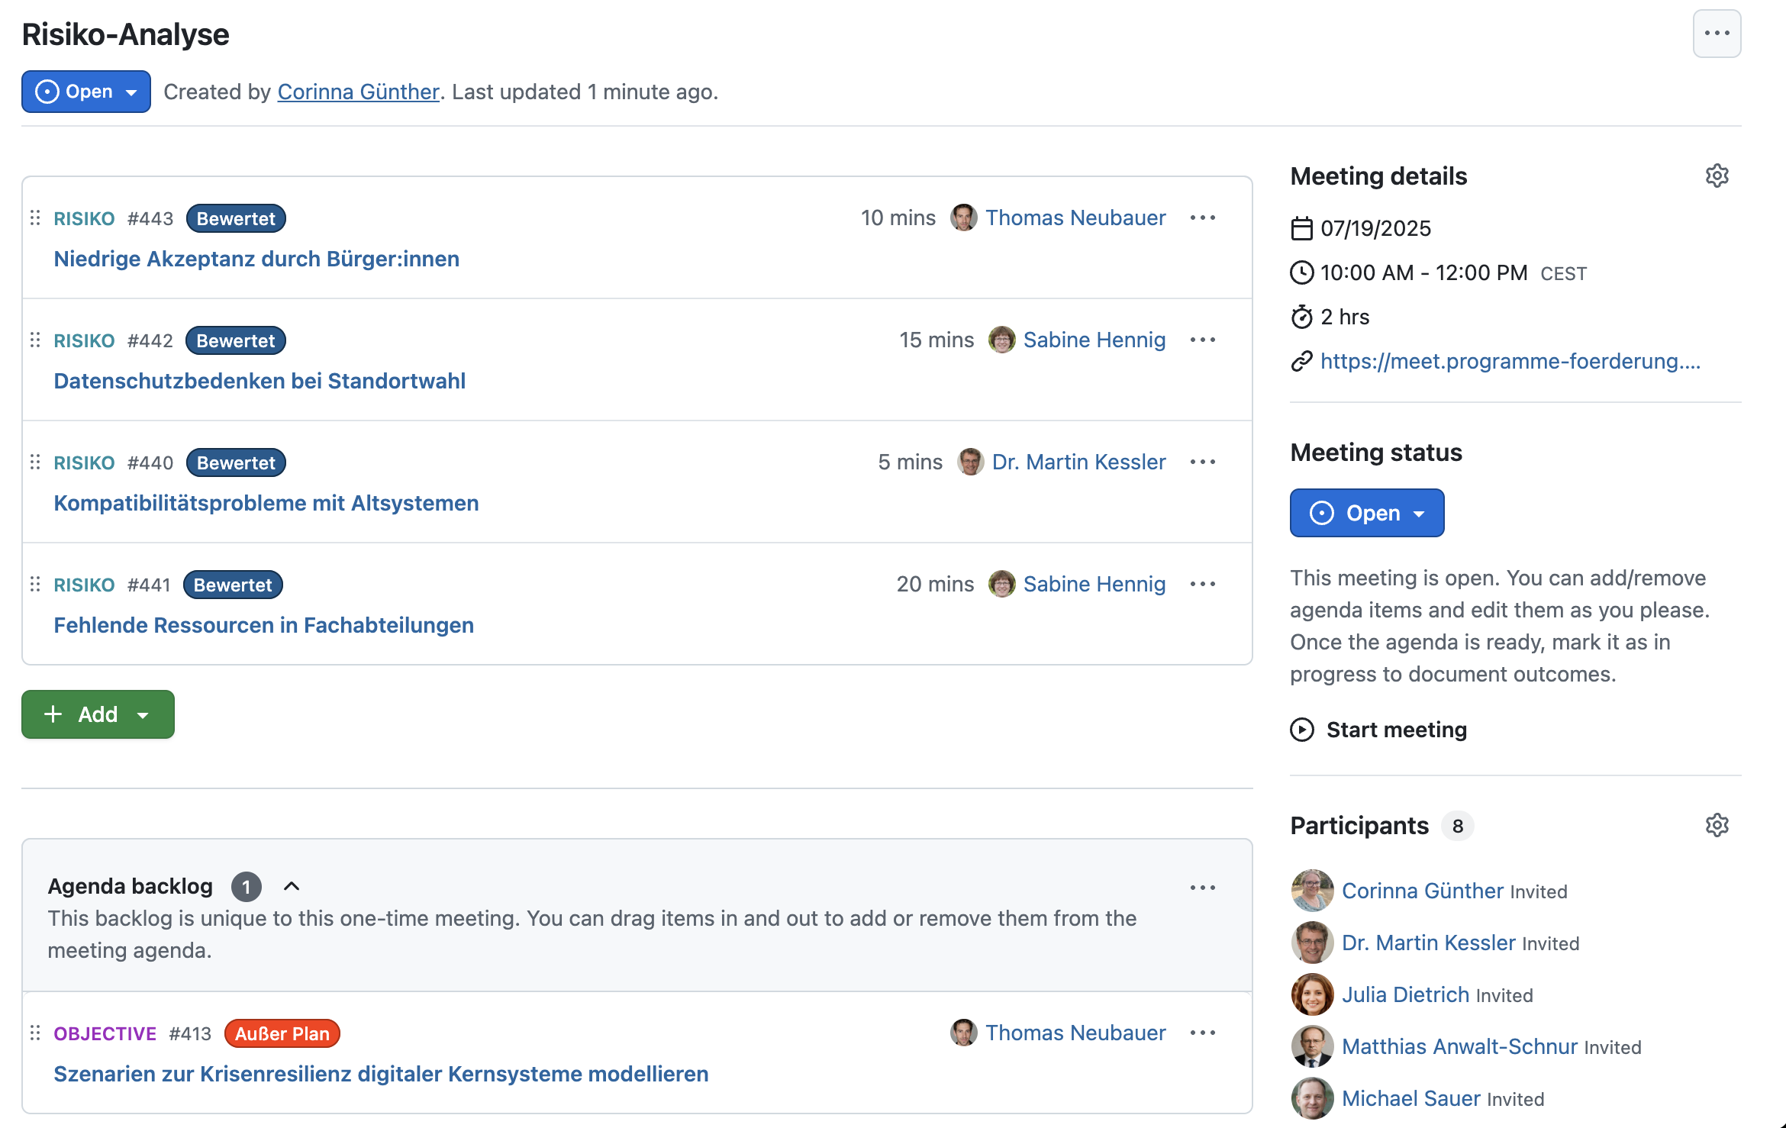Screen dimensions: 1786x1128
Task: Open the Agenda backlog three-dots menu
Action: [1202, 888]
